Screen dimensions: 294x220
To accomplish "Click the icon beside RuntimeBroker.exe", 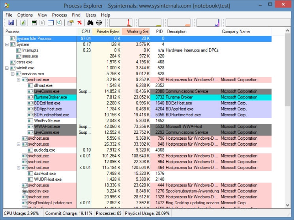I will point(30,97).
